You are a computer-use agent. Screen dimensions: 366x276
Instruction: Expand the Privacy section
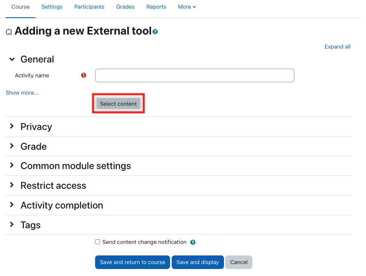coord(12,127)
